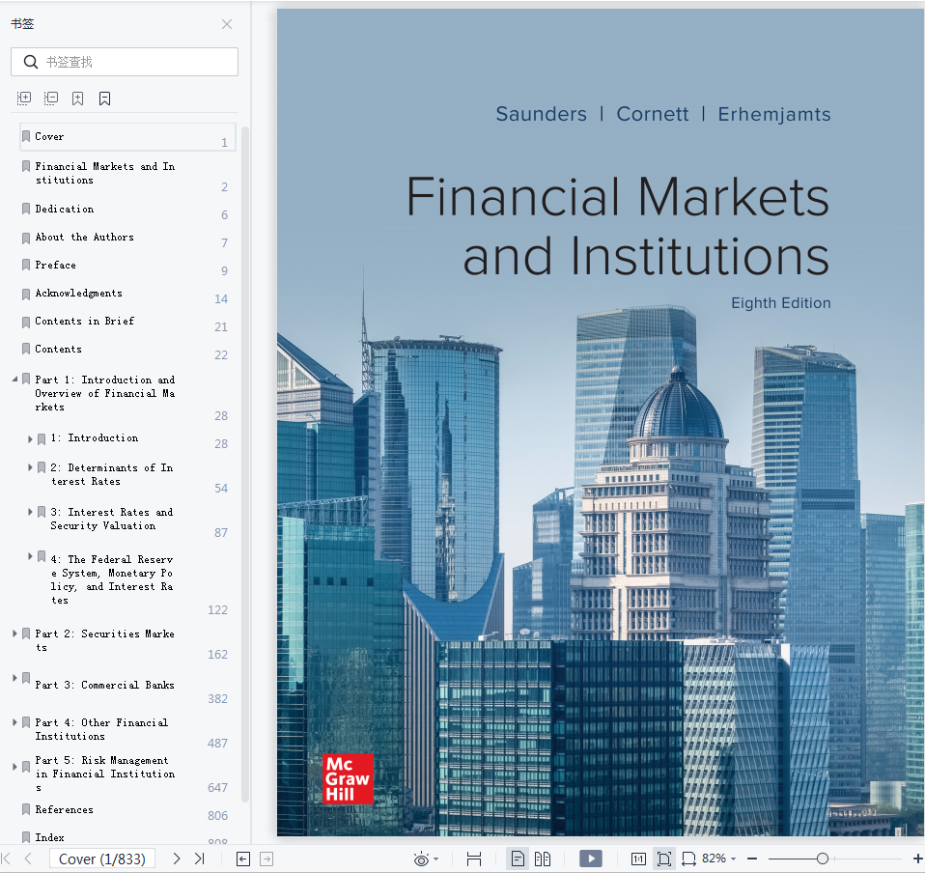Click the page number field Cover (1/833)

tap(102, 859)
